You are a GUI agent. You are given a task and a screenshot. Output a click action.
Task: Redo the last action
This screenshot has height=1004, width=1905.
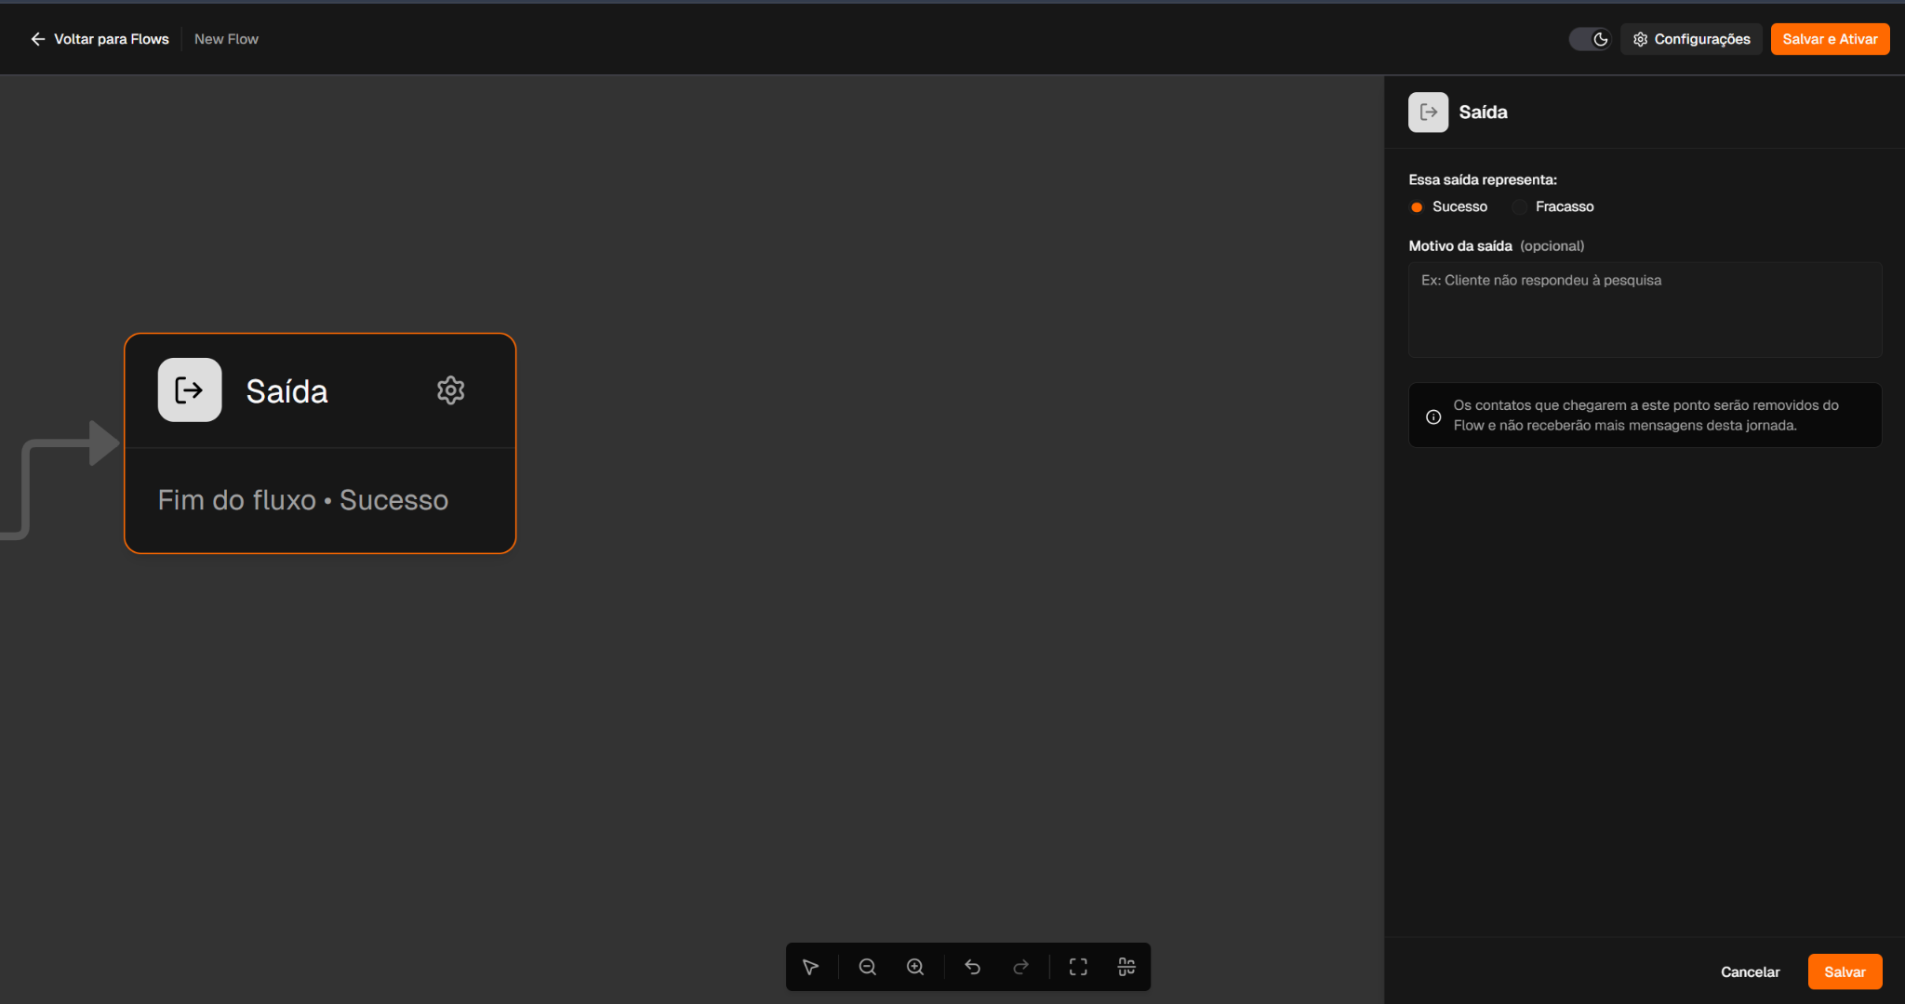1020,967
